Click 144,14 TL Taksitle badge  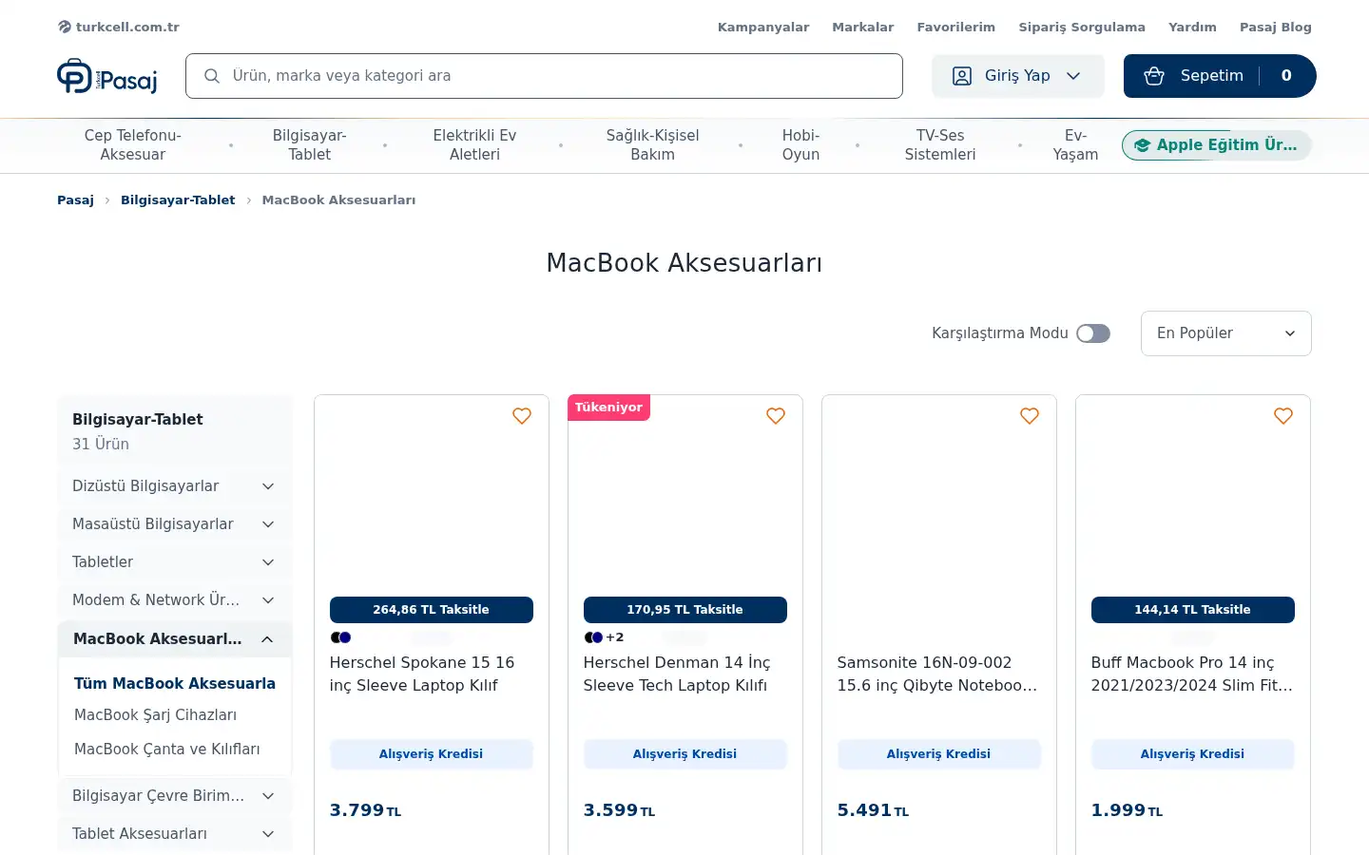pos(1193,610)
